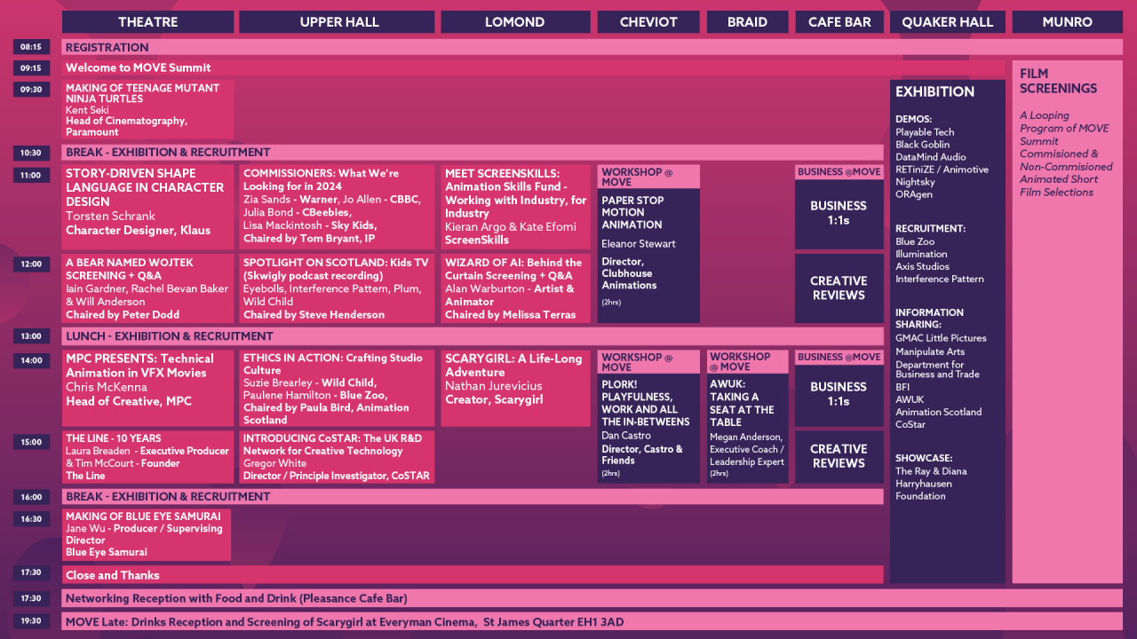Select The Ray & Diana Harryhausen Foundation

pyautogui.click(x=931, y=484)
